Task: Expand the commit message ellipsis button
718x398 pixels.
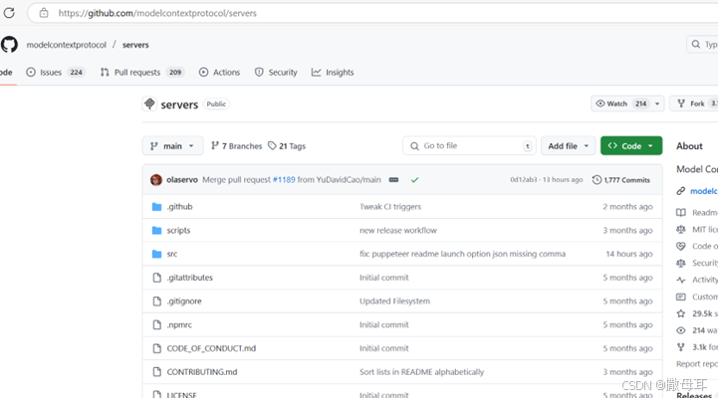Action: click(x=393, y=180)
